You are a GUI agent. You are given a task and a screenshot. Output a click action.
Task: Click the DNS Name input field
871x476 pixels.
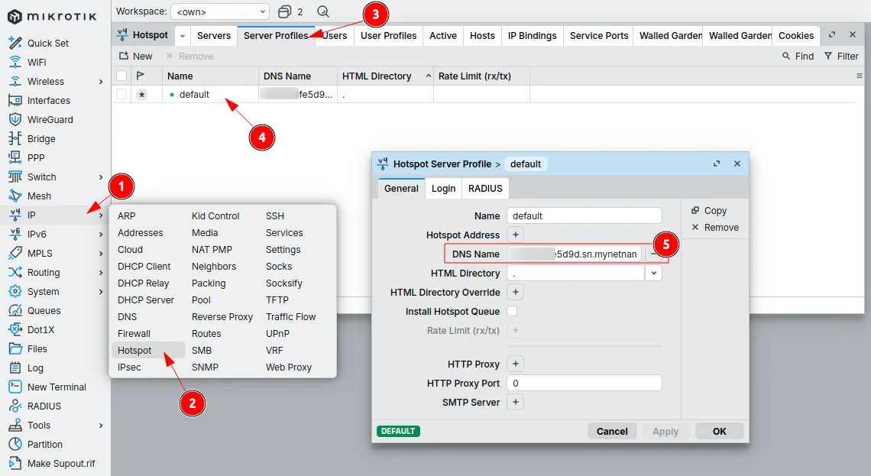pyautogui.click(x=575, y=254)
